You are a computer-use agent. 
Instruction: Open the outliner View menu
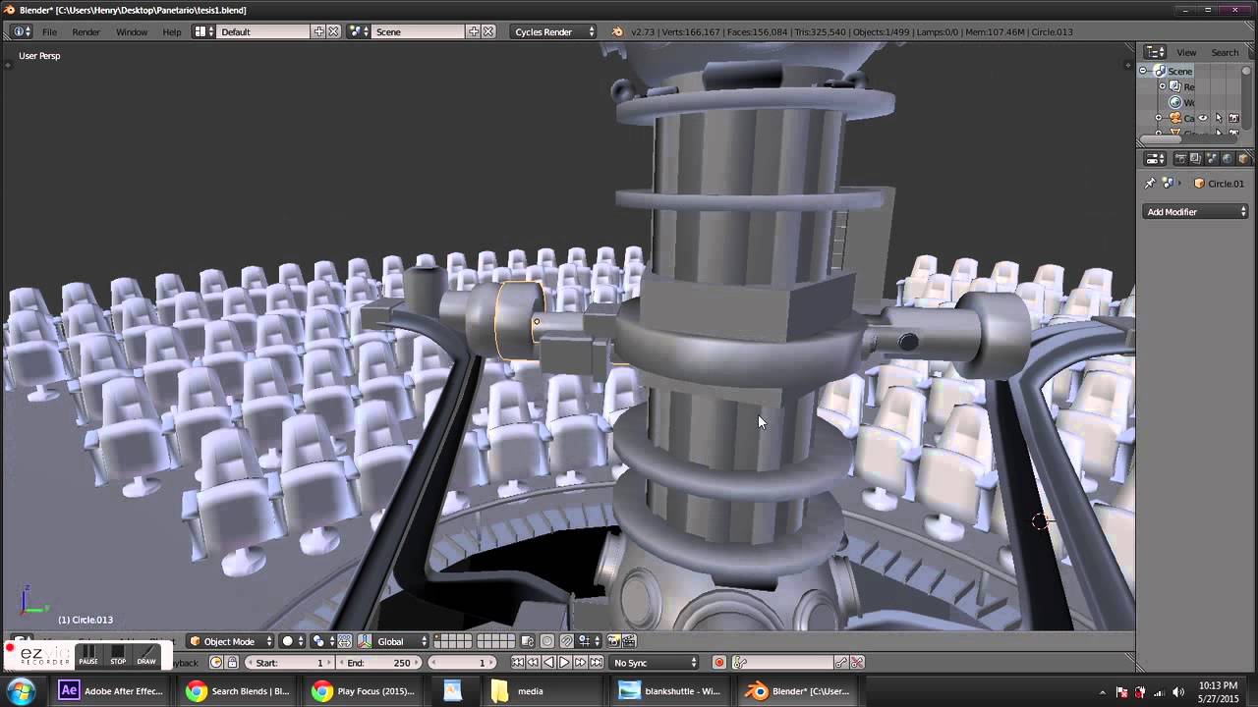point(1187,53)
